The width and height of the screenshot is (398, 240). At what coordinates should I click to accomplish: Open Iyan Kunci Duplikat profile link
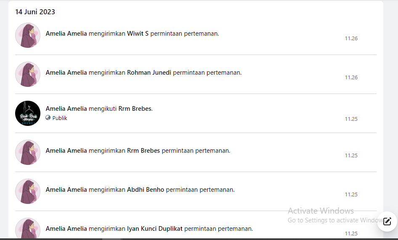(154, 229)
